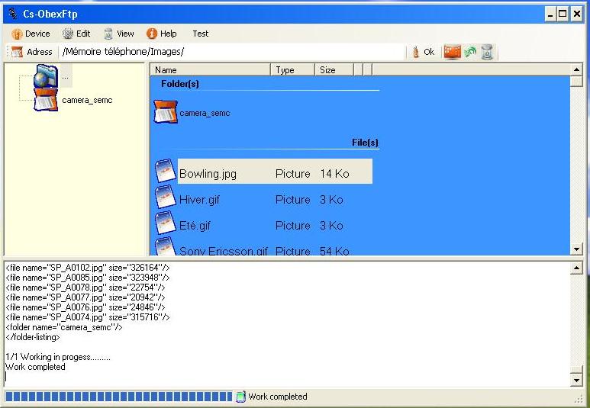Click the parent folder globe icon in tree
Screen dimensions: 590x408
pos(45,75)
